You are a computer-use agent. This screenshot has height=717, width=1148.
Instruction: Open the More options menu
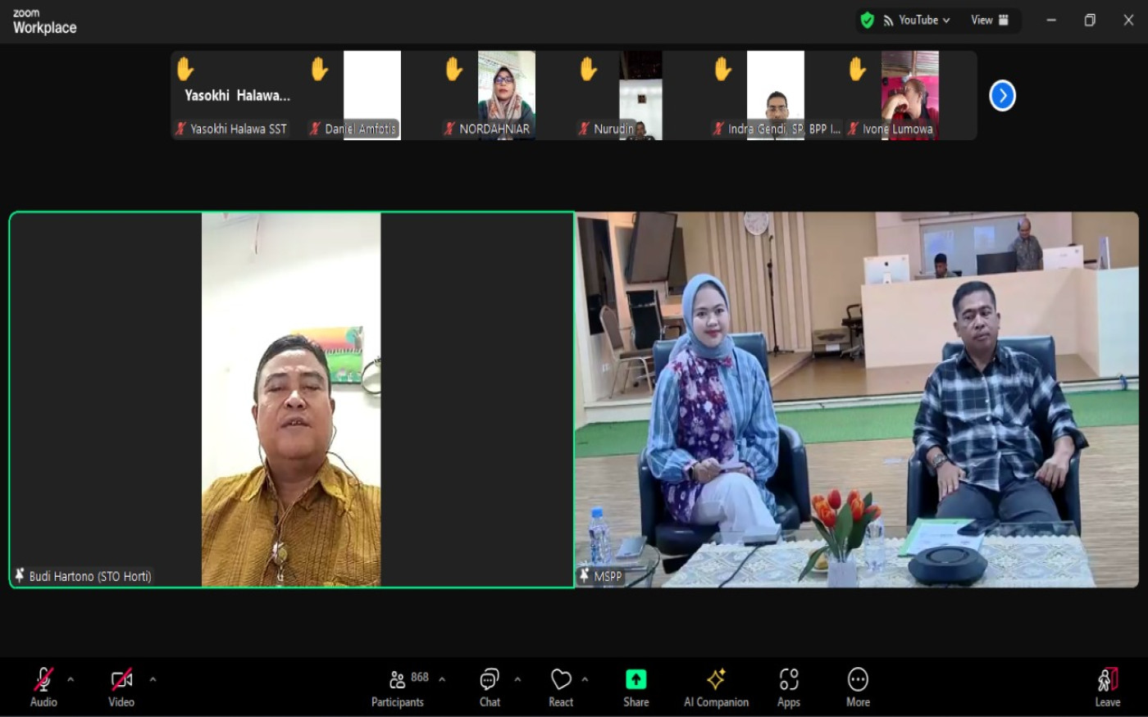[858, 686]
